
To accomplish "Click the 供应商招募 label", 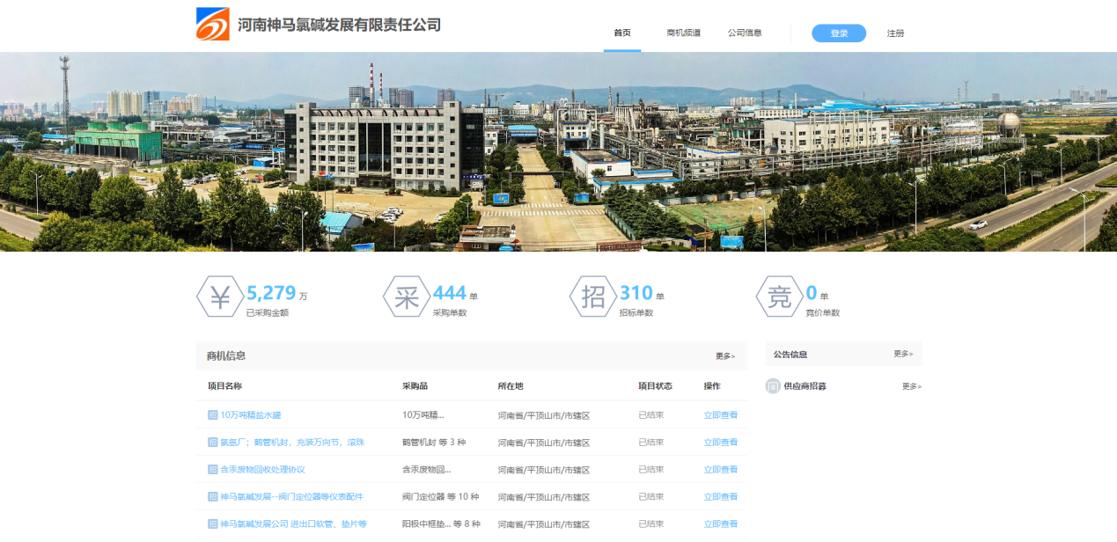I will [805, 386].
